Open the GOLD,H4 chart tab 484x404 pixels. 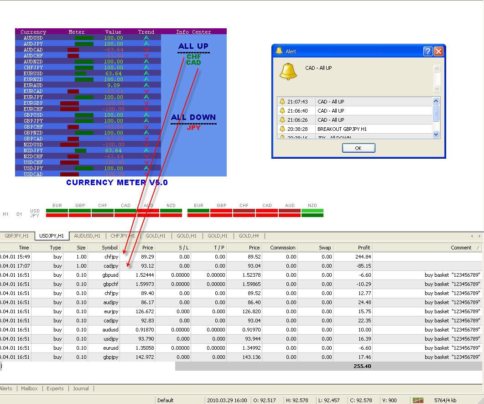(249, 236)
